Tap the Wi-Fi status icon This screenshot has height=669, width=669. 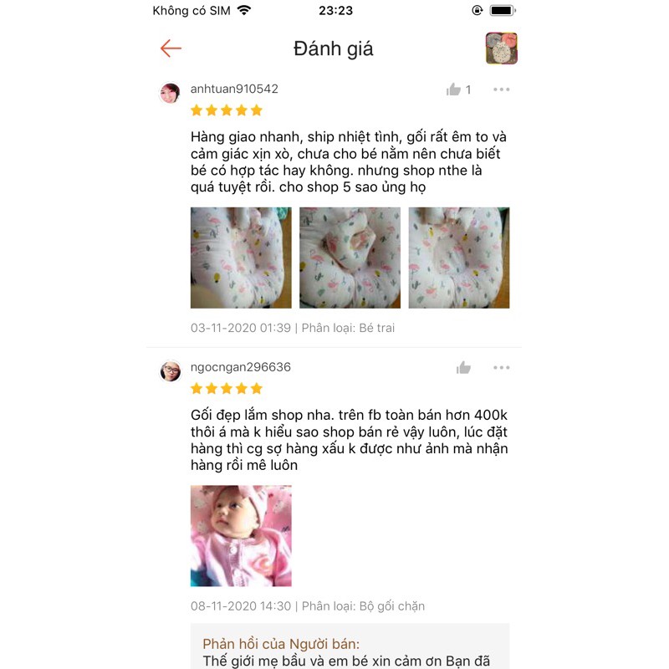[244, 10]
